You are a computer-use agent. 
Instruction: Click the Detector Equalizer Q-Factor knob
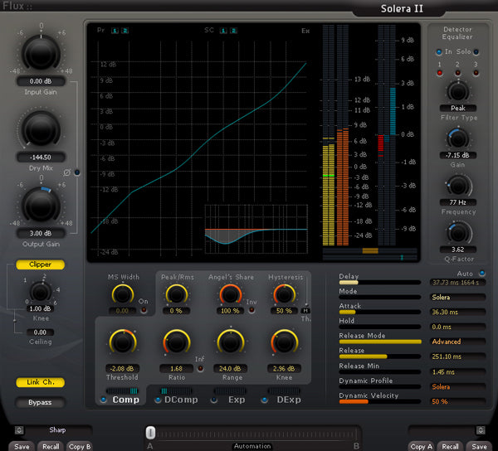457,231
